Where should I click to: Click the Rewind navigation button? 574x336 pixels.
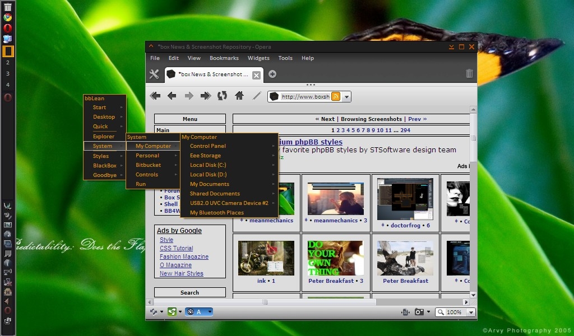point(155,96)
